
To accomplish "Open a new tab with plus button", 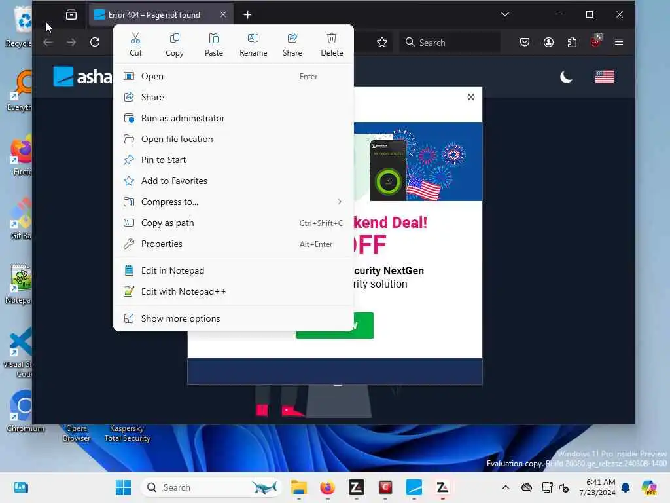I will coord(247,15).
